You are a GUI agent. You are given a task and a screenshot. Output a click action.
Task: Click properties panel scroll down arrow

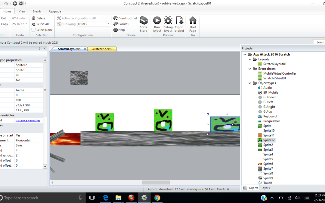(45, 166)
